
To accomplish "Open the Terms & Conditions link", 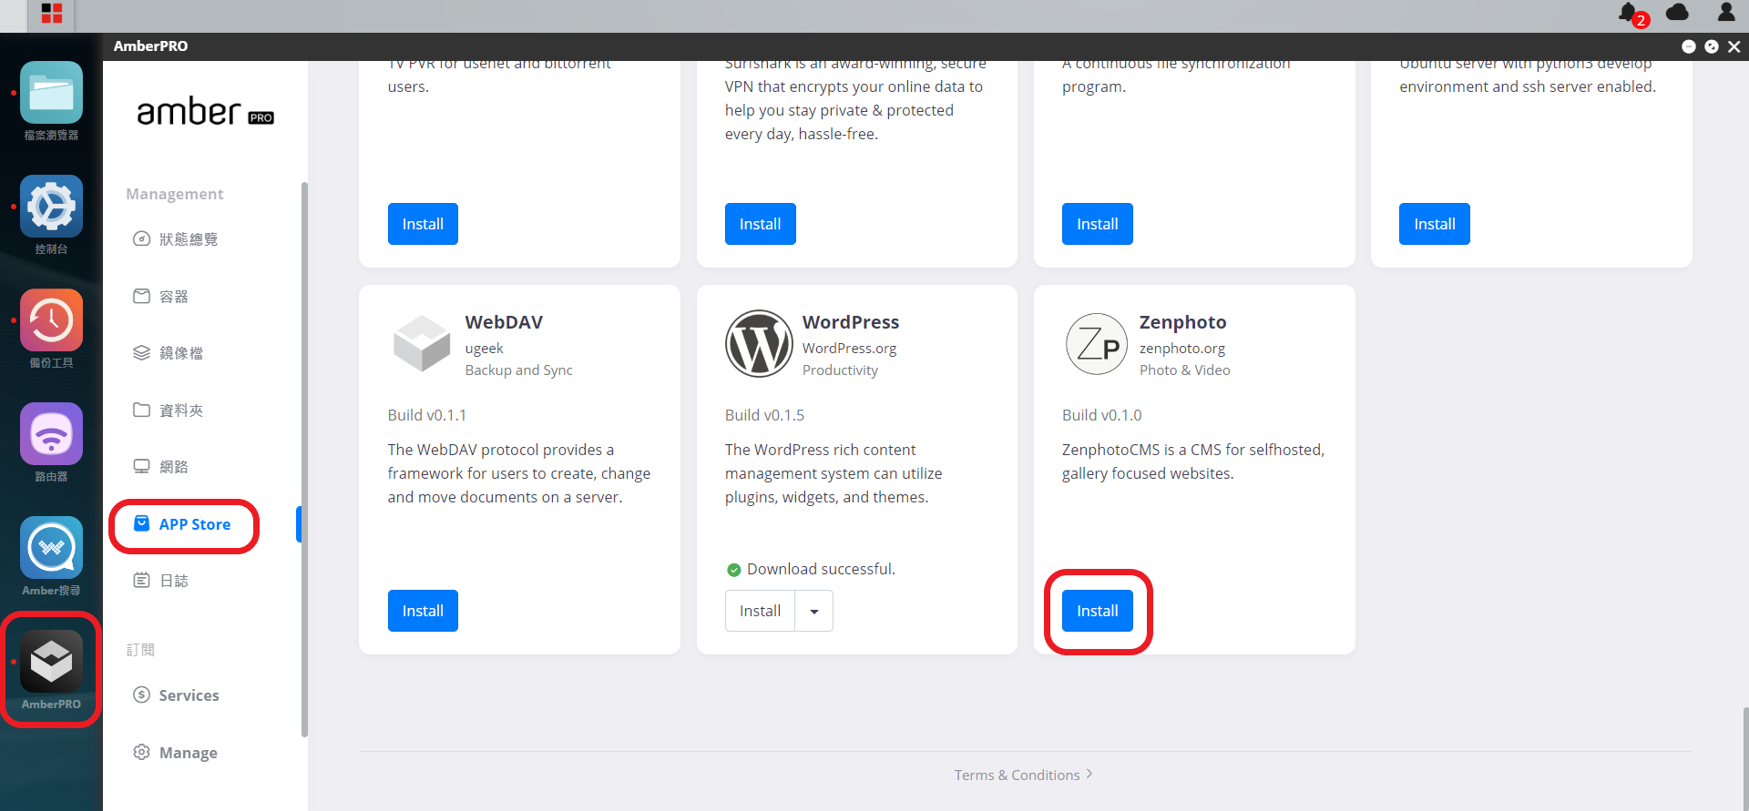I will pos(1024,775).
